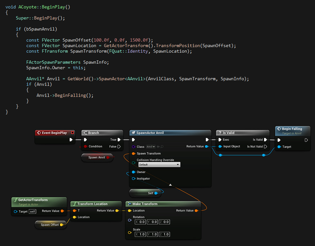This screenshot has width=315, height=246.
Task: Click the Begin Falling node title icon
Action: 279,129
